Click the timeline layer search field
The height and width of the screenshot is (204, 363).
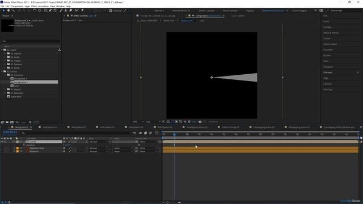tap(75, 133)
